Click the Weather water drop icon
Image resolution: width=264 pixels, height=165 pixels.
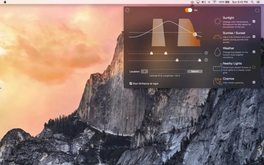[x=217, y=52]
